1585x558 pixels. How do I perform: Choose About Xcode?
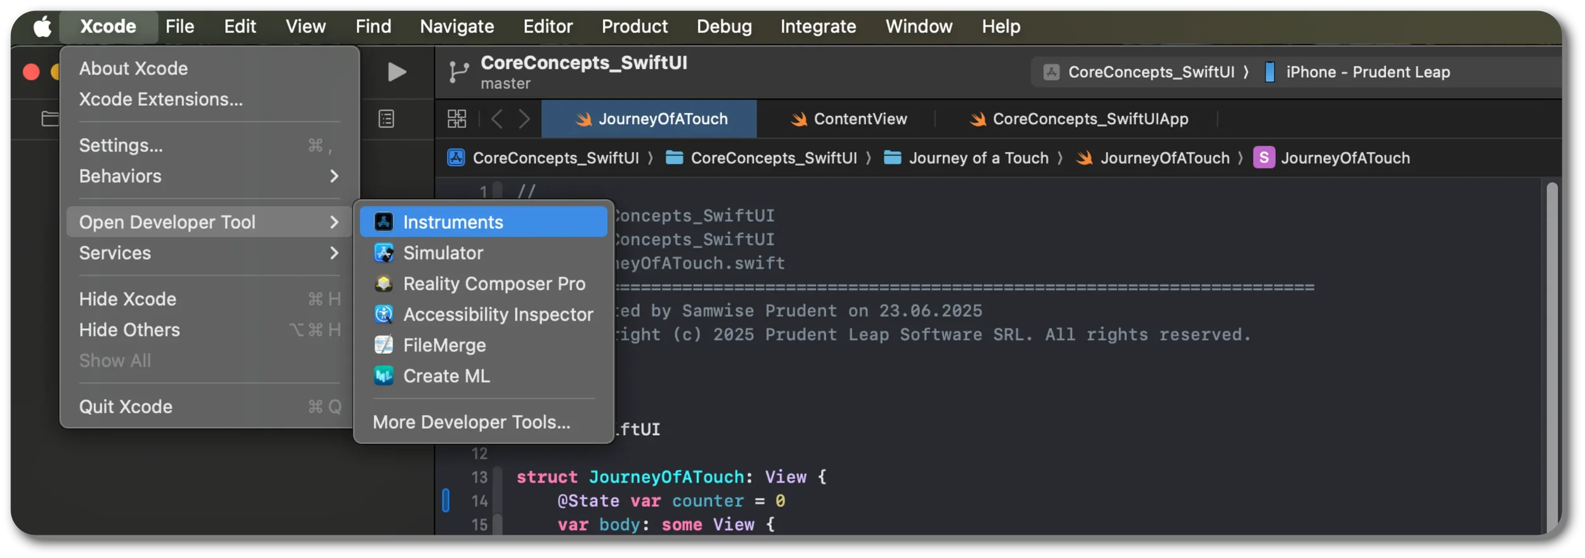point(209,68)
